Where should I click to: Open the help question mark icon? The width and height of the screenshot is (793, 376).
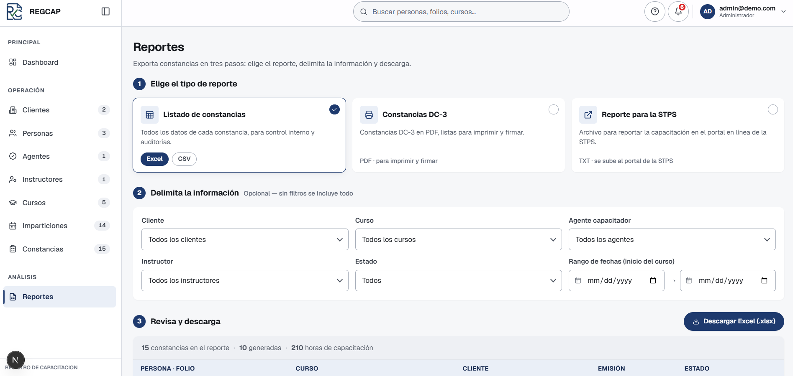coord(655,11)
